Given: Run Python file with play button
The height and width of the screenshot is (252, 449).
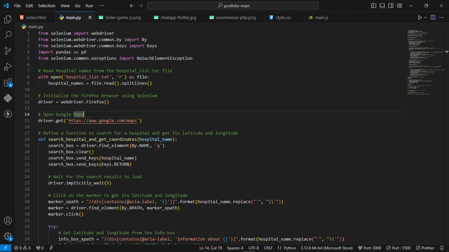Looking at the screenshot, I should [x=420, y=17].
